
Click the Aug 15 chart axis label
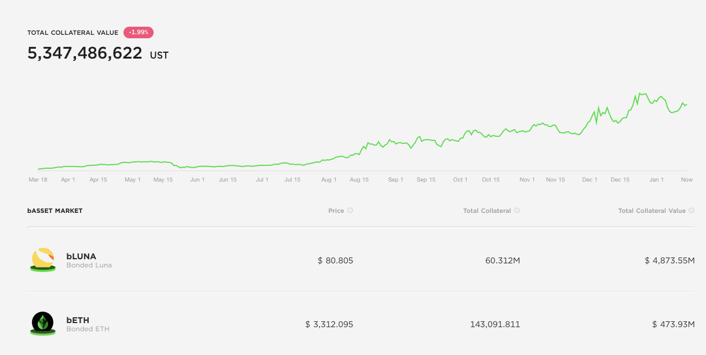click(x=359, y=180)
